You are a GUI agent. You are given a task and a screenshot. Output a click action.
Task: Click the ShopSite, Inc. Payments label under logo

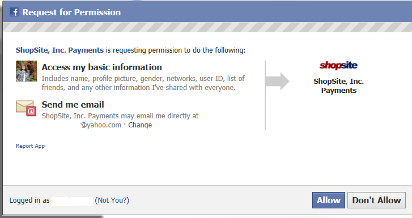coord(339,86)
